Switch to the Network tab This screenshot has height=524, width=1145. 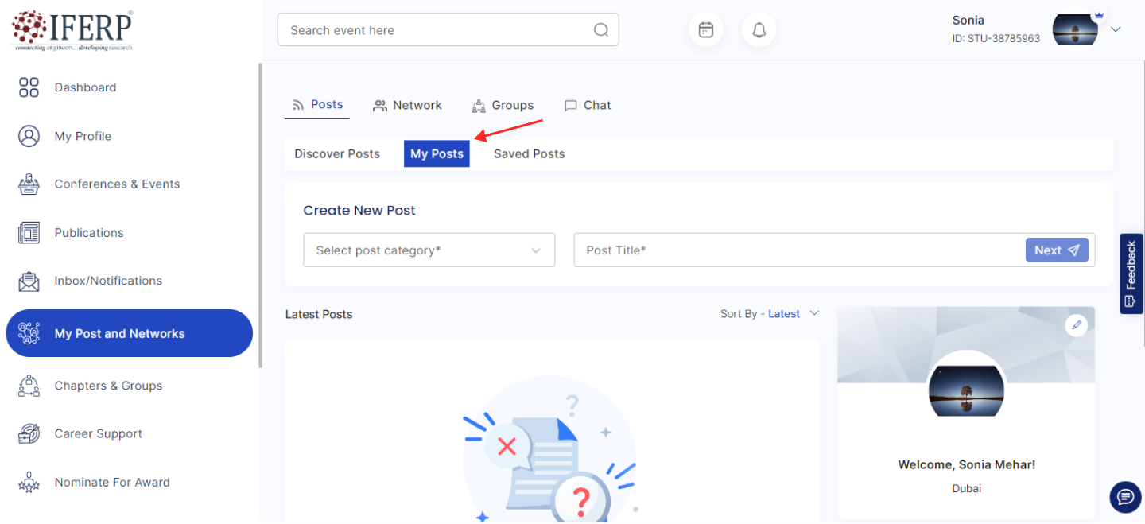pyautogui.click(x=407, y=105)
